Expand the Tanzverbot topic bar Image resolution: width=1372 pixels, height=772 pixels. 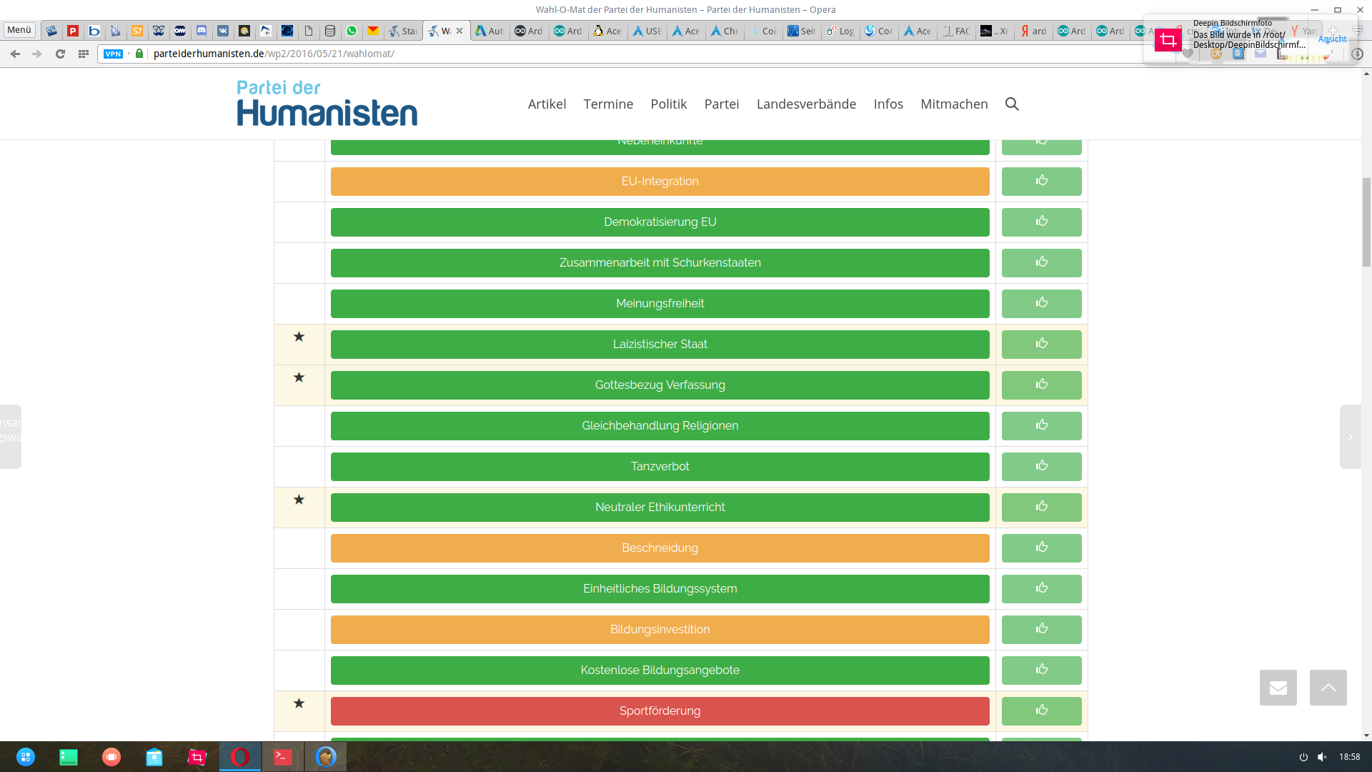660,467
